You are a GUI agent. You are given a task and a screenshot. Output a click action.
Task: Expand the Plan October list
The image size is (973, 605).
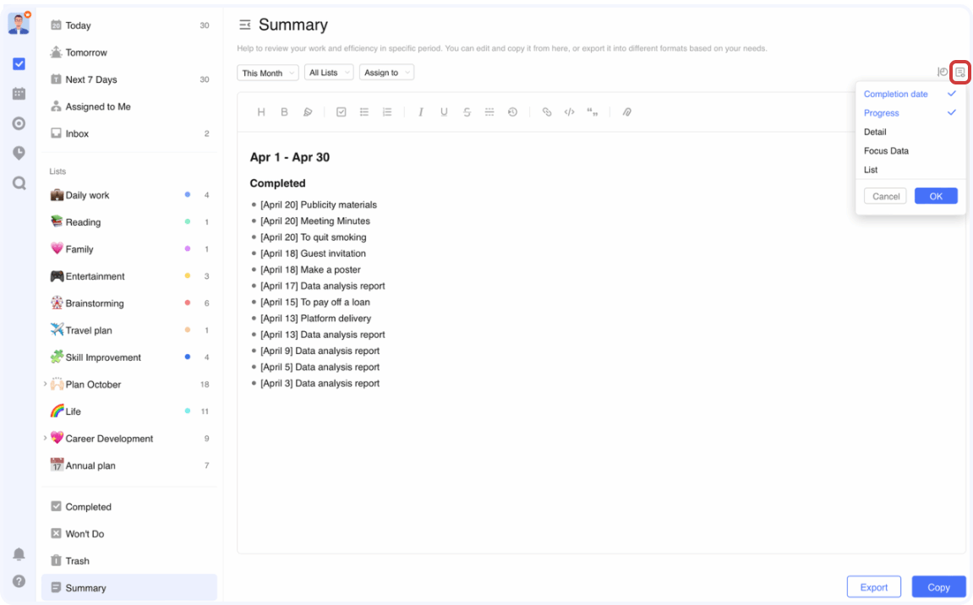45,384
